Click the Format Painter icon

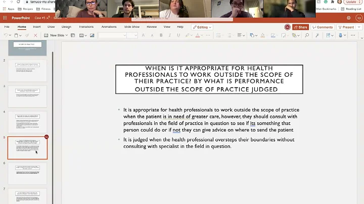tap(27, 35)
